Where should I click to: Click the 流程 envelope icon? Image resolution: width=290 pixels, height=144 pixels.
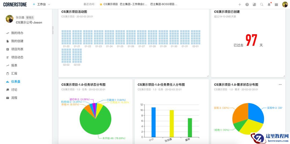tap(8, 98)
